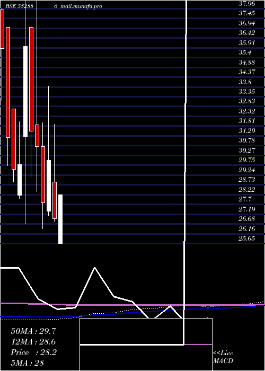The image size is (265, 371).
Task: Click the tall white candle body near 35.4
Action: (25, 91)
